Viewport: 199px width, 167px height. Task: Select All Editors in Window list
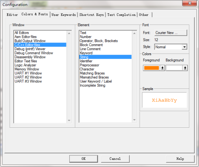tap(40, 33)
